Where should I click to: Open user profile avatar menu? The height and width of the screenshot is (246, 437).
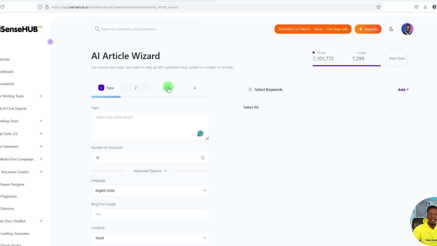(407, 29)
